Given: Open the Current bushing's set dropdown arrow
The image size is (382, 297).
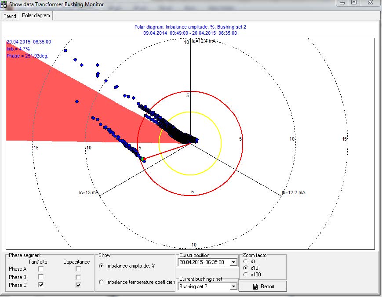Looking at the screenshot, I should [x=233, y=286].
